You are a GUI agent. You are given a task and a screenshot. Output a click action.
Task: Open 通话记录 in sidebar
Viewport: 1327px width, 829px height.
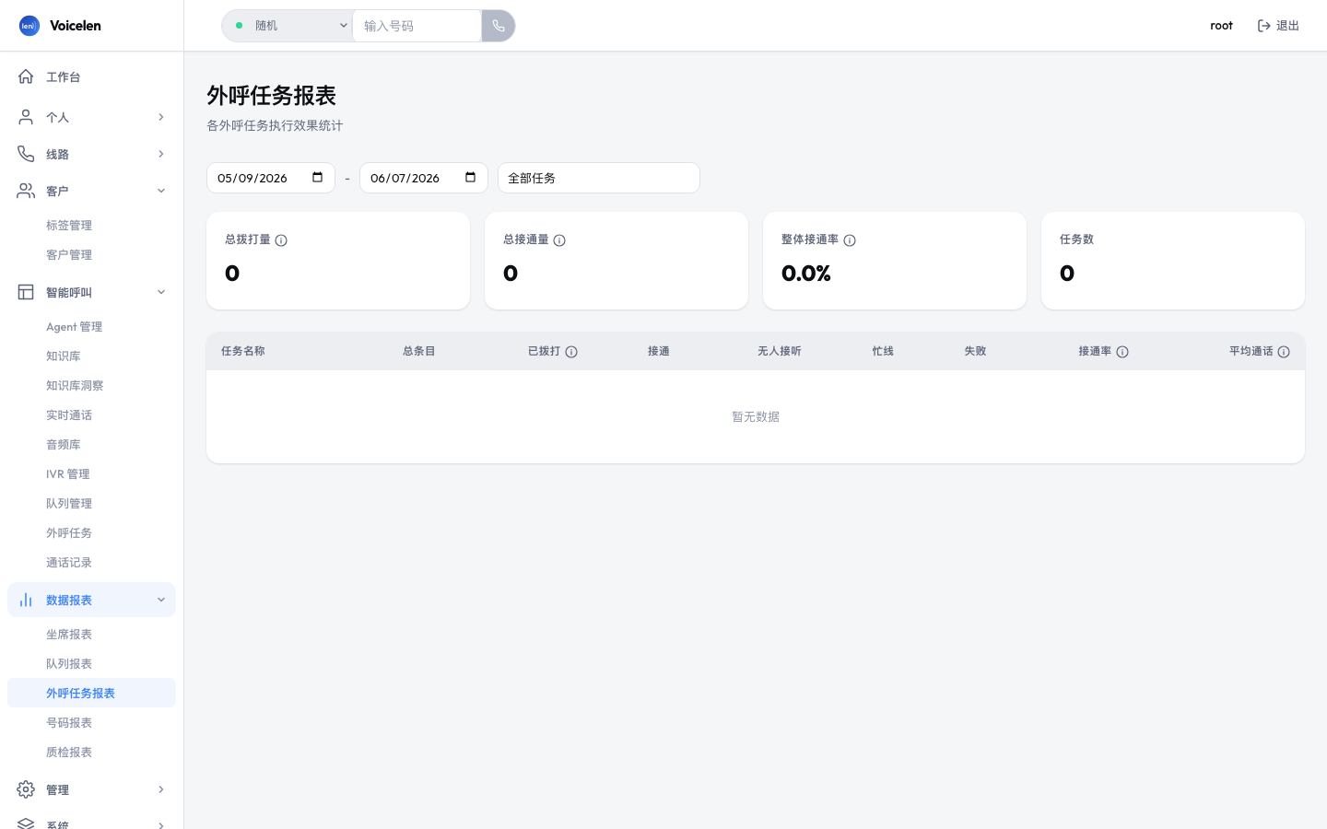91,562
